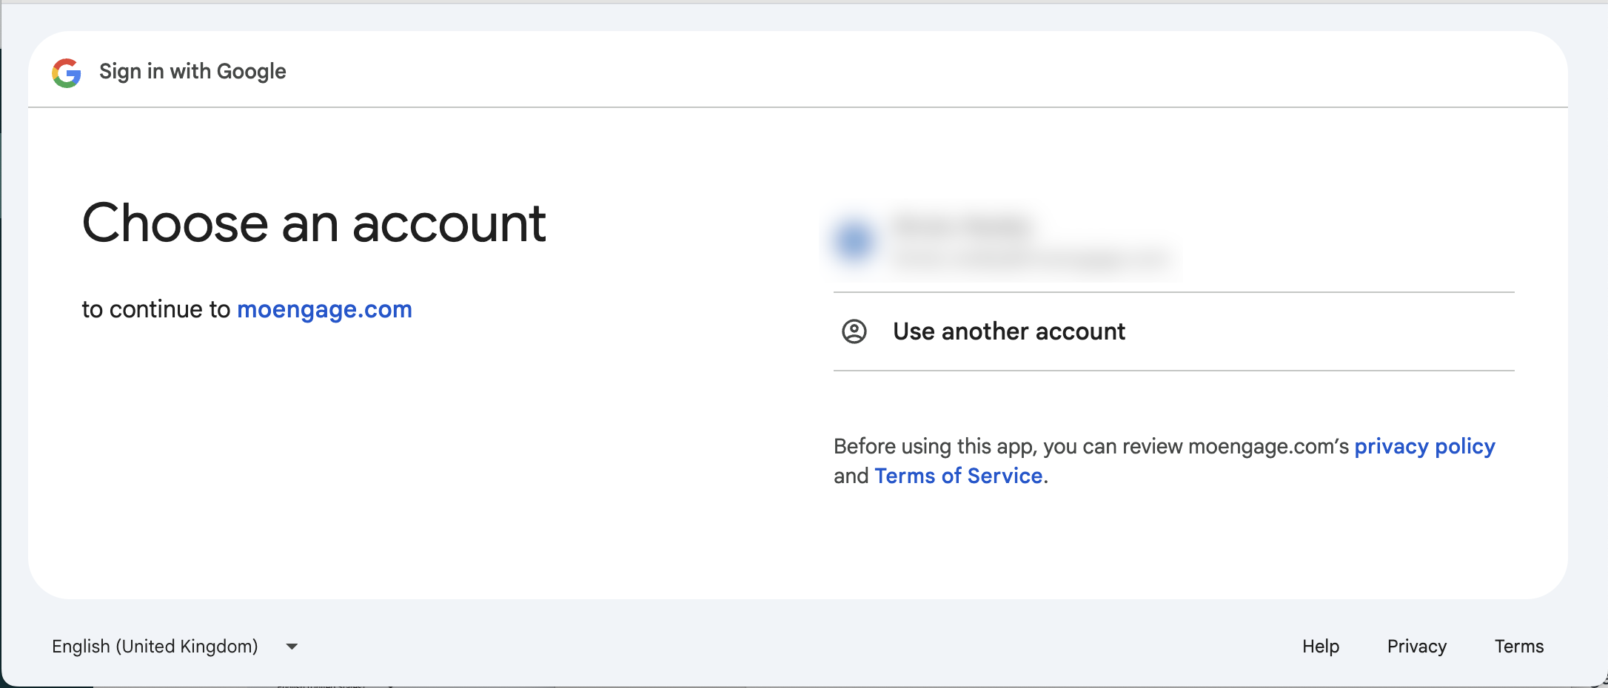Image resolution: width=1608 pixels, height=688 pixels.
Task: Open the privacy policy link
Action: (x=1424, y=447)
